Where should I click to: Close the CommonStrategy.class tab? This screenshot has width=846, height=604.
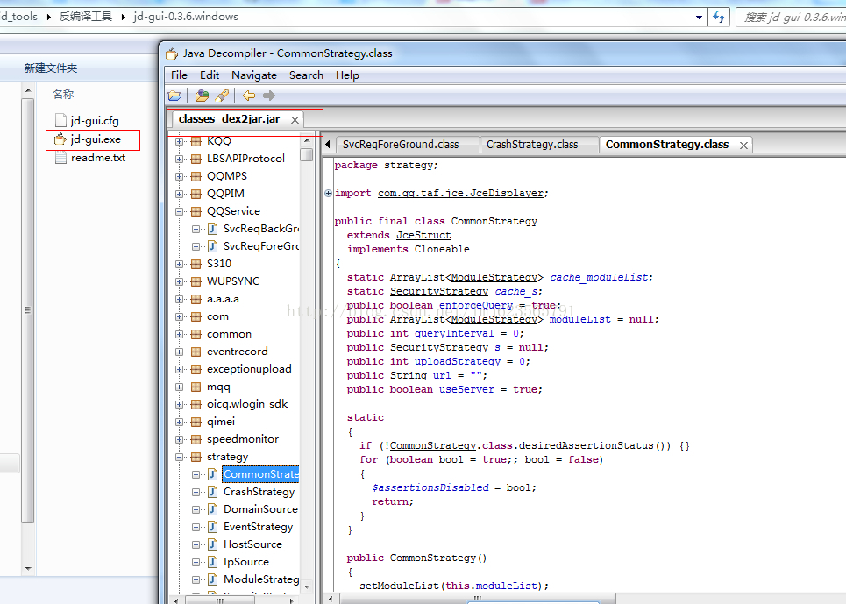click(x=743, y=145)
